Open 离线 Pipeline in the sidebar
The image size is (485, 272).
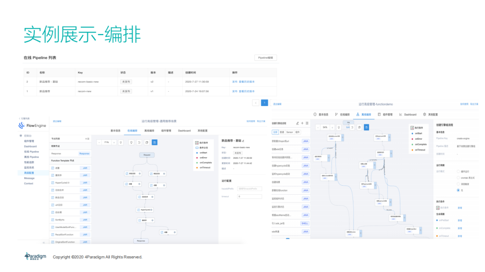pos(31,157)
